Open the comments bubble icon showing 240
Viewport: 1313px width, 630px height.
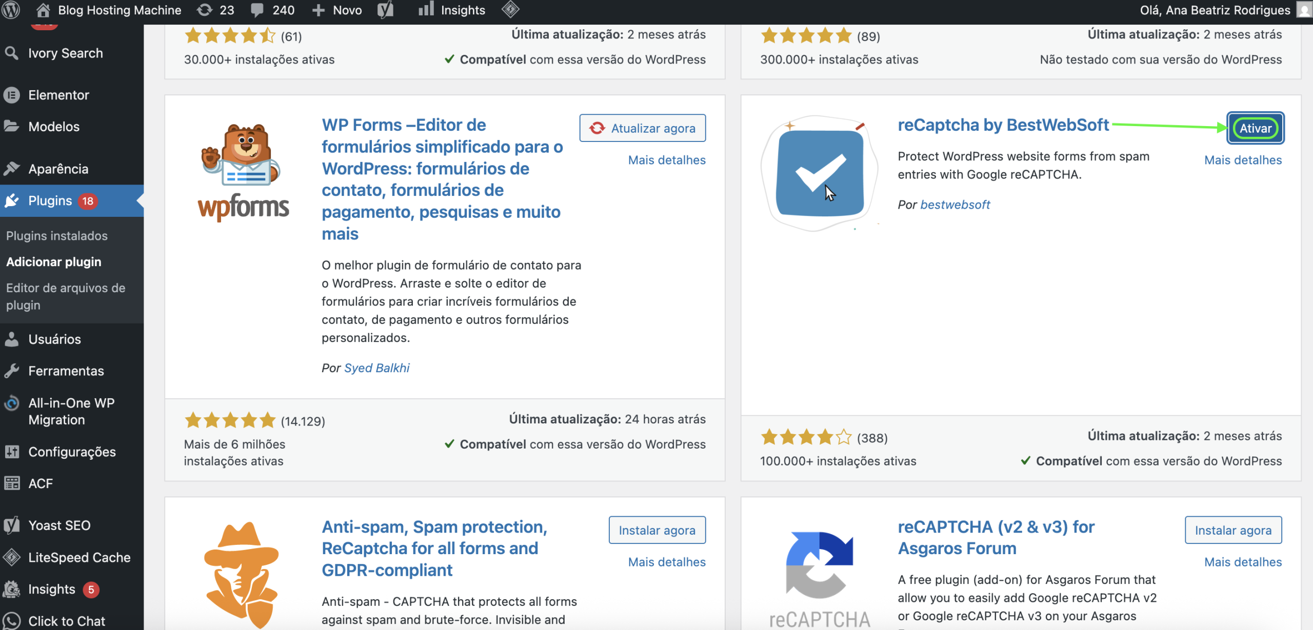[x=257, y=10]
